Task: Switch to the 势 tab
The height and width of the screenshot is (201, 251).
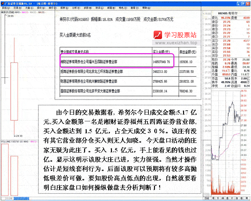Action: (x=232, y=198)
